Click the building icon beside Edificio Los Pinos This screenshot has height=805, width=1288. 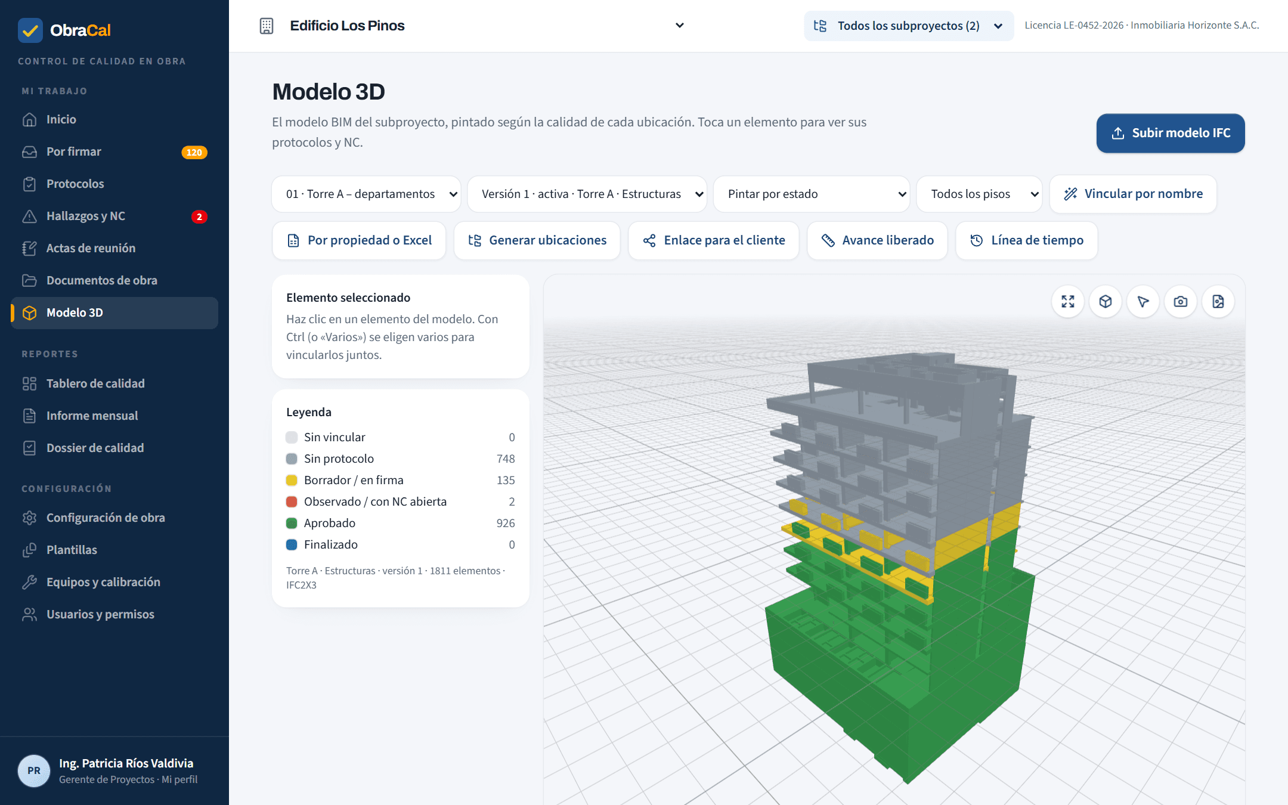click(x=267, y=26)
